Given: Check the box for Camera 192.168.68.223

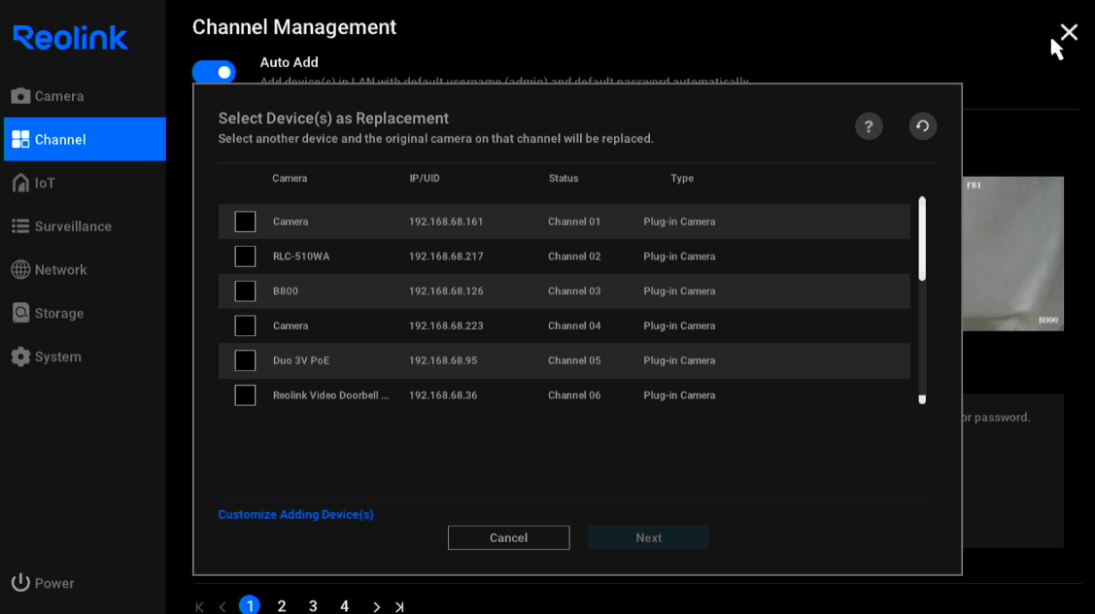Looking at the screenshot, I should (x=245, y=325).
